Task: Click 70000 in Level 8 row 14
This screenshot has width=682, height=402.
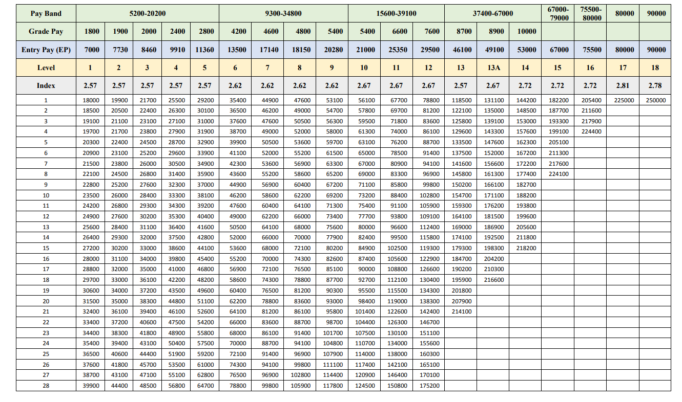Action: coord(302,237)
